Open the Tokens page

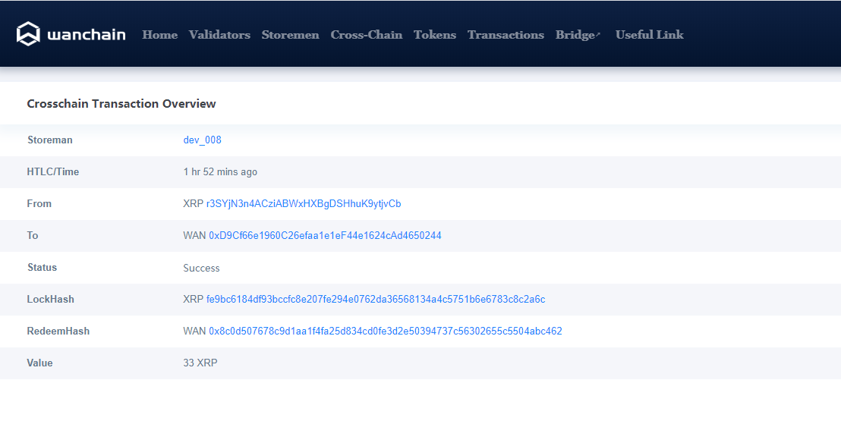tap(435, 35)
